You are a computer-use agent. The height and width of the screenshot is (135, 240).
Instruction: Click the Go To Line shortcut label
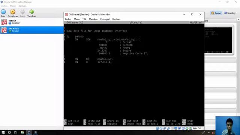click(173, 124)
